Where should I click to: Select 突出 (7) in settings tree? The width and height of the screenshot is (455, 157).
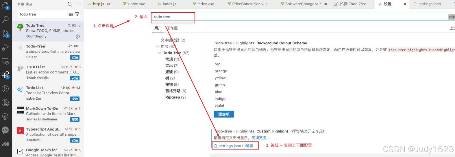[172, 65]
